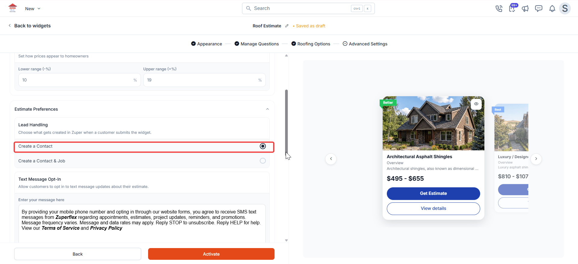Edit the Roof Estimate name pencil icon

[x=287, y=26]
